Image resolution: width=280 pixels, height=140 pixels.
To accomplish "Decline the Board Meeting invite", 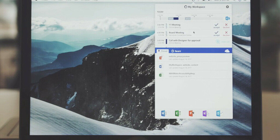I will click(226, 34).
